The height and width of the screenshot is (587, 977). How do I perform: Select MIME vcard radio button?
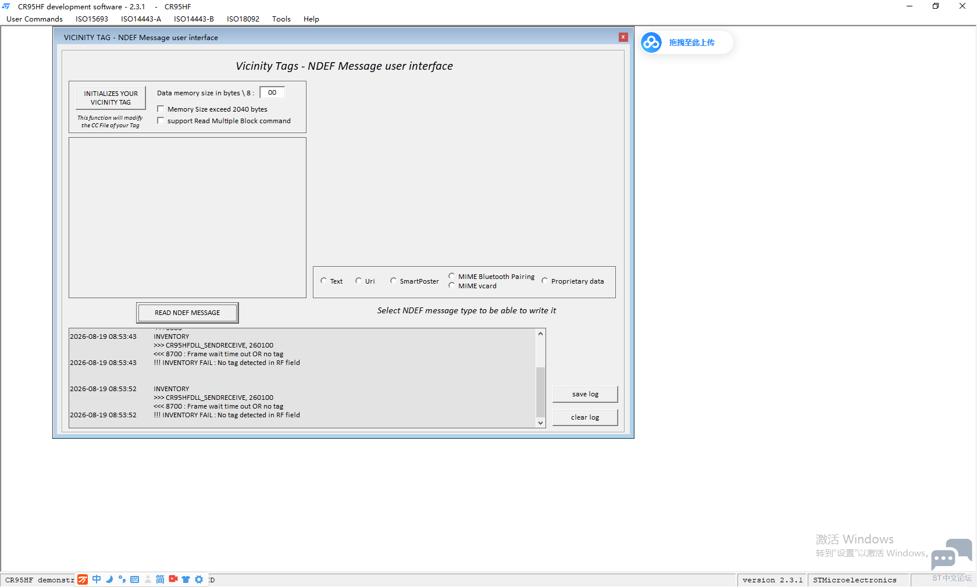(x=451, y=285)
